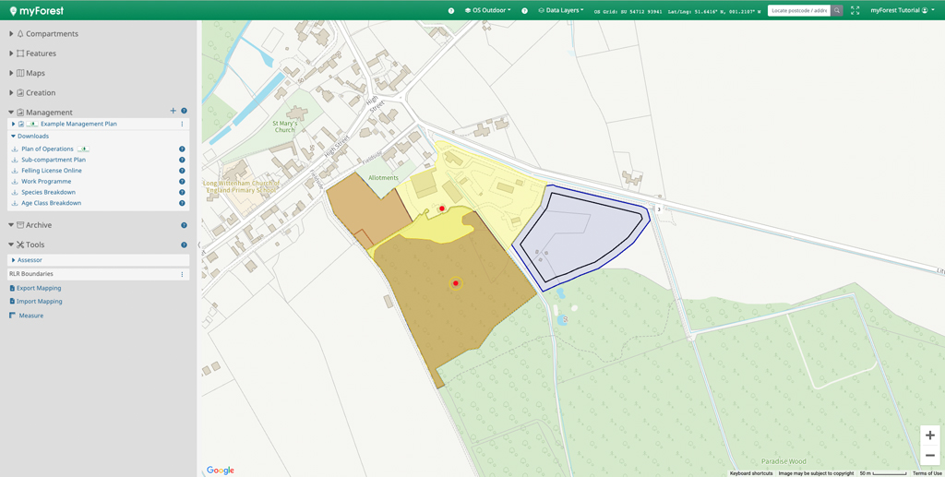Click the myForest logo
945x477 pixels.
[x=37, y=10]
